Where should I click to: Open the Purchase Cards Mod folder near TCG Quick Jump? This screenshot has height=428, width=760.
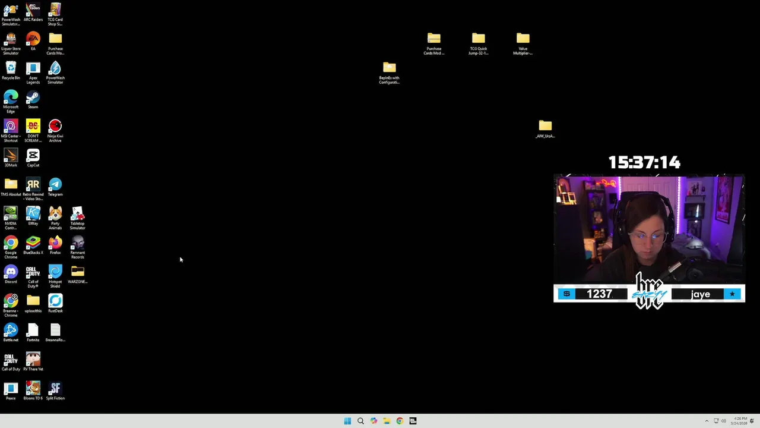[x=434, y=43]
